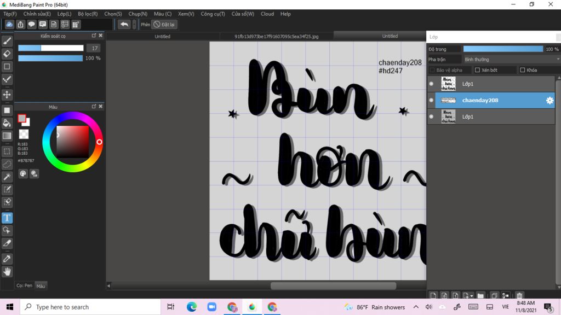The image size is (561, 315).
Task: Click the brush size value field 17
Action: (x=94, y=48)
